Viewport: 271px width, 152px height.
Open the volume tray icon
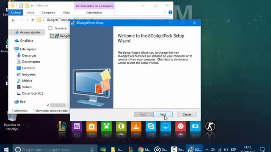pyautogui.click(x=213, y=149)
